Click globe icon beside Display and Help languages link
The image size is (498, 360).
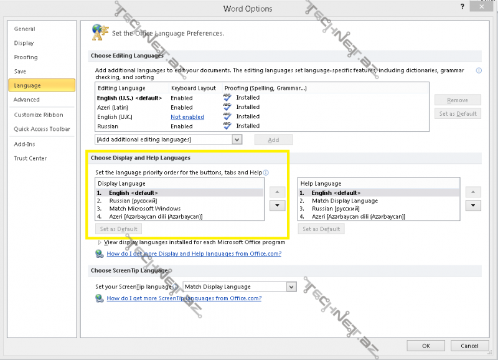click(x=99, y=254)
